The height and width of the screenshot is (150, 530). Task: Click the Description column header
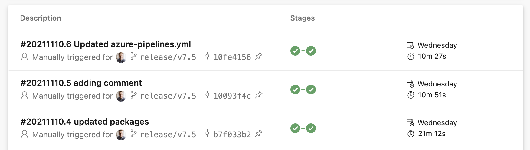pos(41,18)
